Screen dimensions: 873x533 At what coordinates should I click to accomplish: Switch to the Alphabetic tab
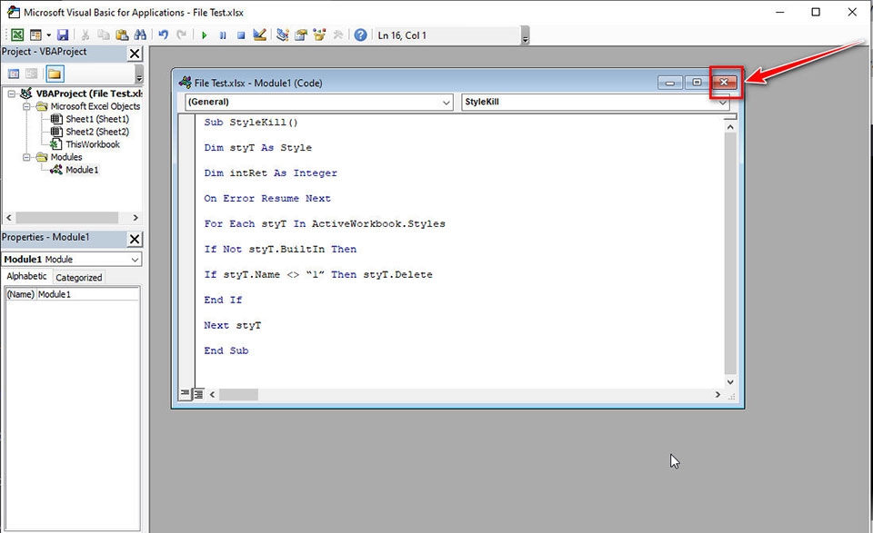[x=26, y=276]
